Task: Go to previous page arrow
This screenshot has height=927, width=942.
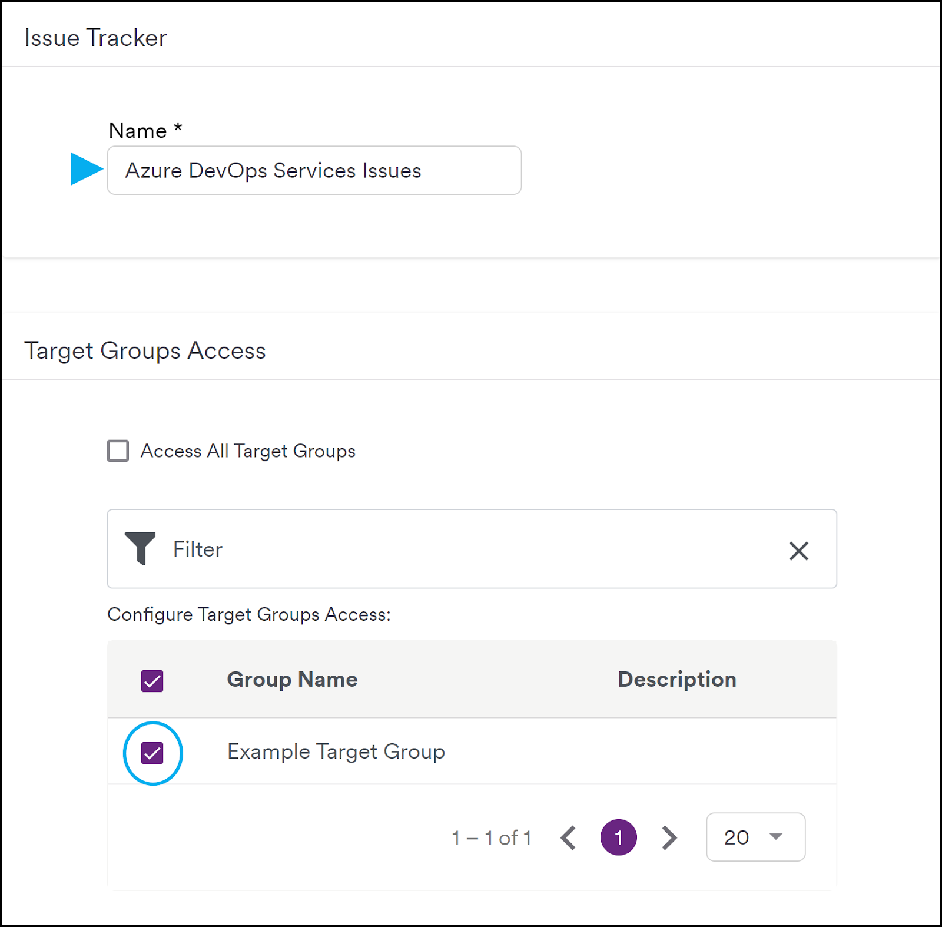Action: tap(568, 837)
